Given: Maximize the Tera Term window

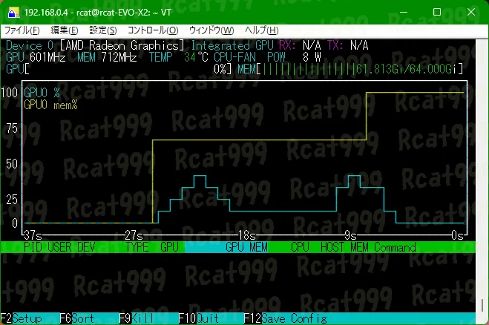Looking at the screenshot, I should click(437, 12).
